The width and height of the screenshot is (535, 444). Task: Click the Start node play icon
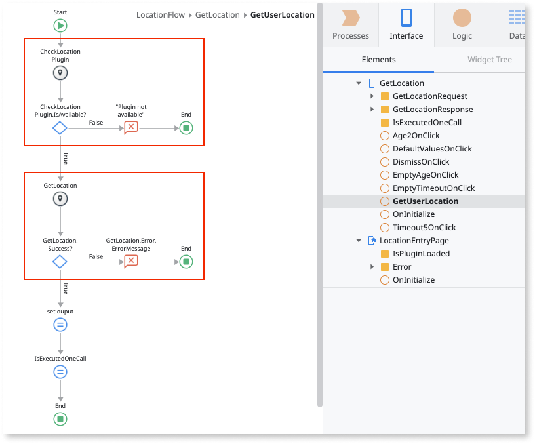[x=60, y=25]
